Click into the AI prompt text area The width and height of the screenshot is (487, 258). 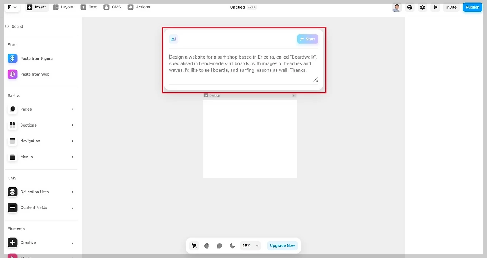tap(243, 63)
